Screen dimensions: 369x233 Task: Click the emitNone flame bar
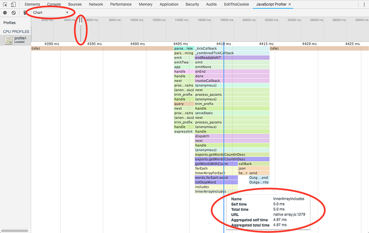click(x=232, y=67)
